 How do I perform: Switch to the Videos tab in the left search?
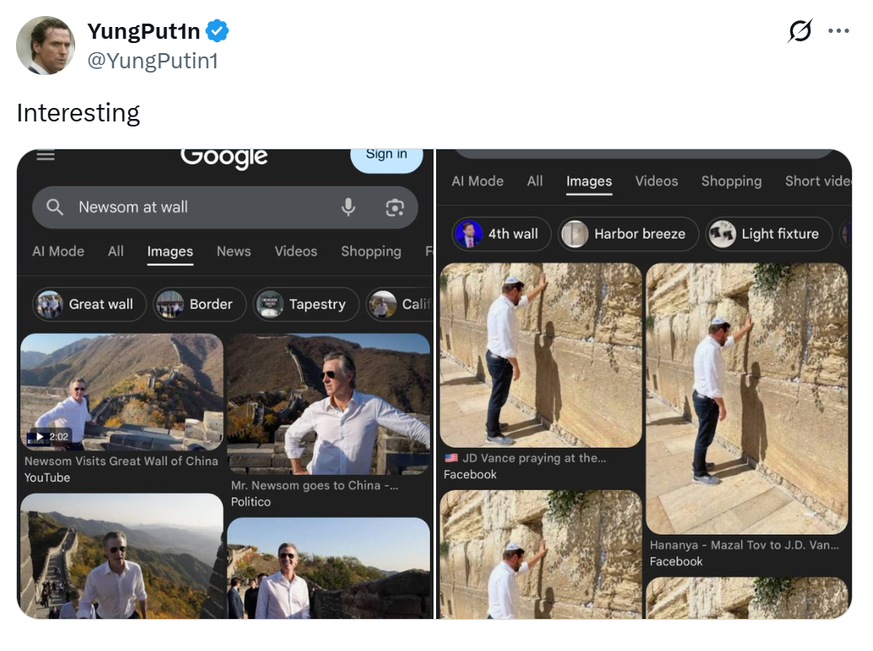tap(296, 251)
